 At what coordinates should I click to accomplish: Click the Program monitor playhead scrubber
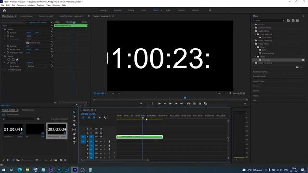(185, 97)
